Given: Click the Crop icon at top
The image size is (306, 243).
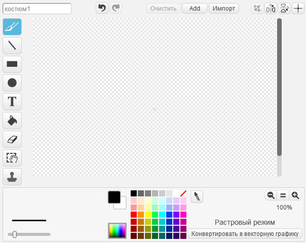Looking at the screenshot, I should click(257, 9).
